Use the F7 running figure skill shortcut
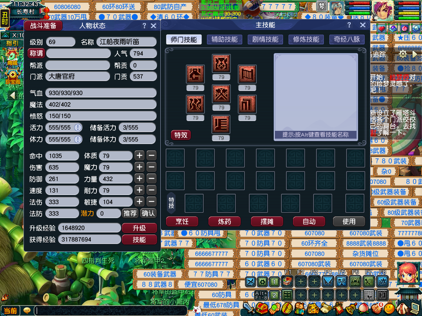Image resolution: width=422 pixels, height=316 pixels. click(x=369, y=282)
